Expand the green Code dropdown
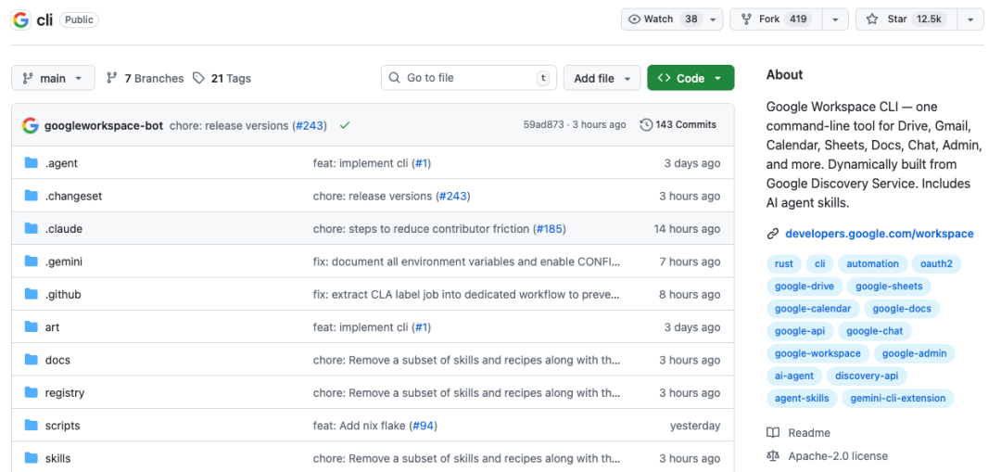Viewport: 1001px width, 472px height. pos(691,79)
